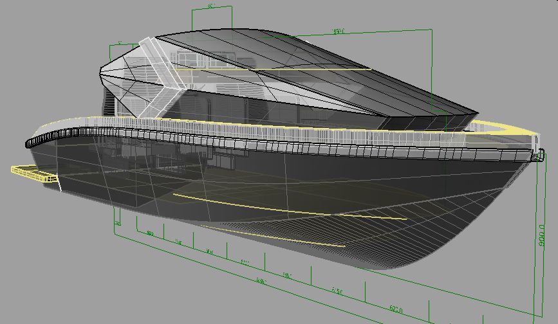Select the small dimension above the aft cabin
The image size is (558, 324).
[x=120, y=44]
